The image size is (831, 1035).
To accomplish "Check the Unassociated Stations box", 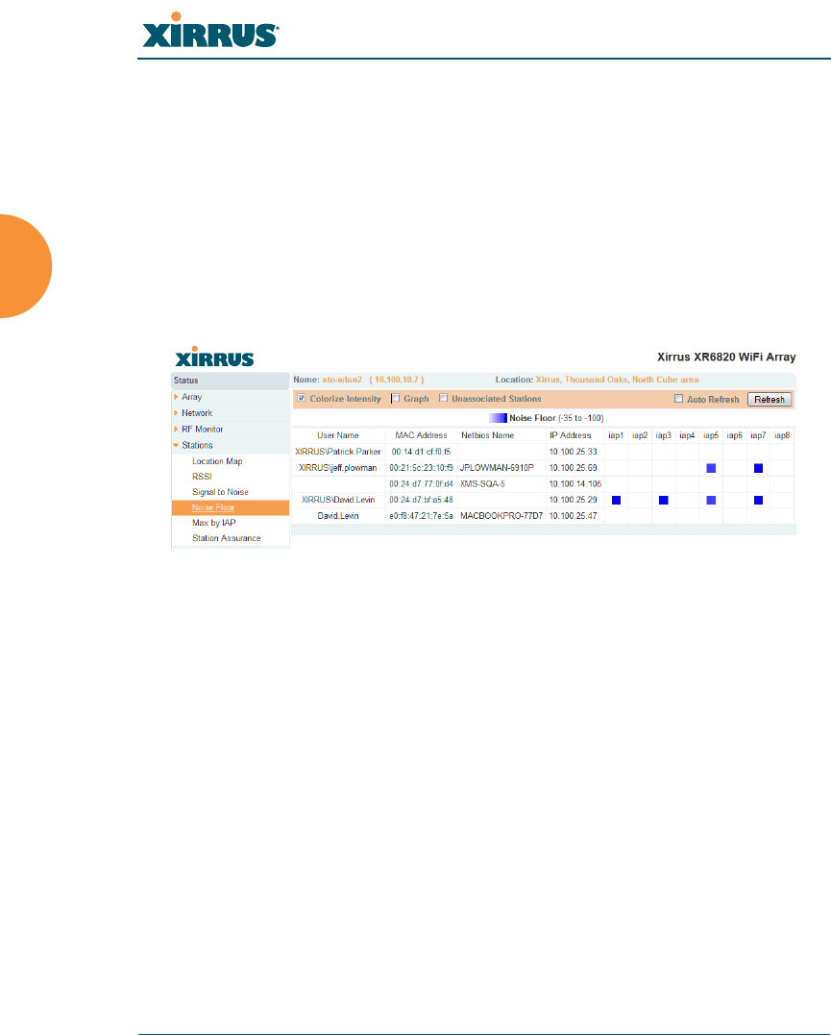I will 444,398.
